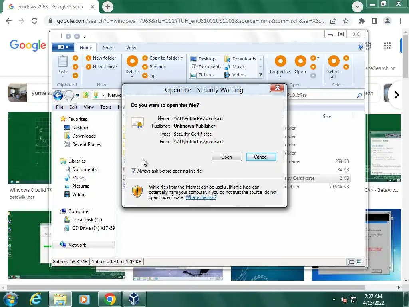409x307 pixels.
Task: Select Videos library in the navigation pane
Action: 75,195
